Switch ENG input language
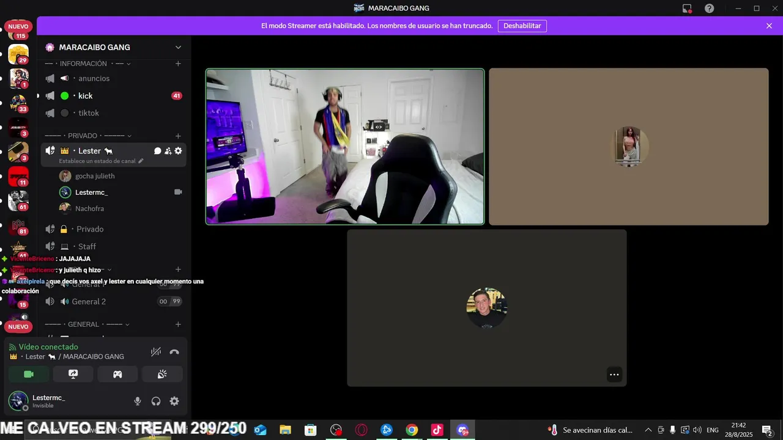This screenshot has width=783, height=440. [x=713, y=430]
